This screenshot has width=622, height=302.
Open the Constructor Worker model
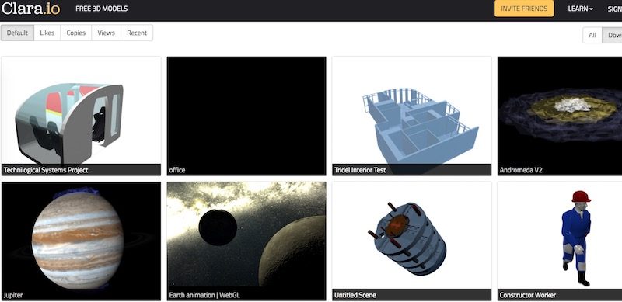pyautogui.click(x=560, y=241)
